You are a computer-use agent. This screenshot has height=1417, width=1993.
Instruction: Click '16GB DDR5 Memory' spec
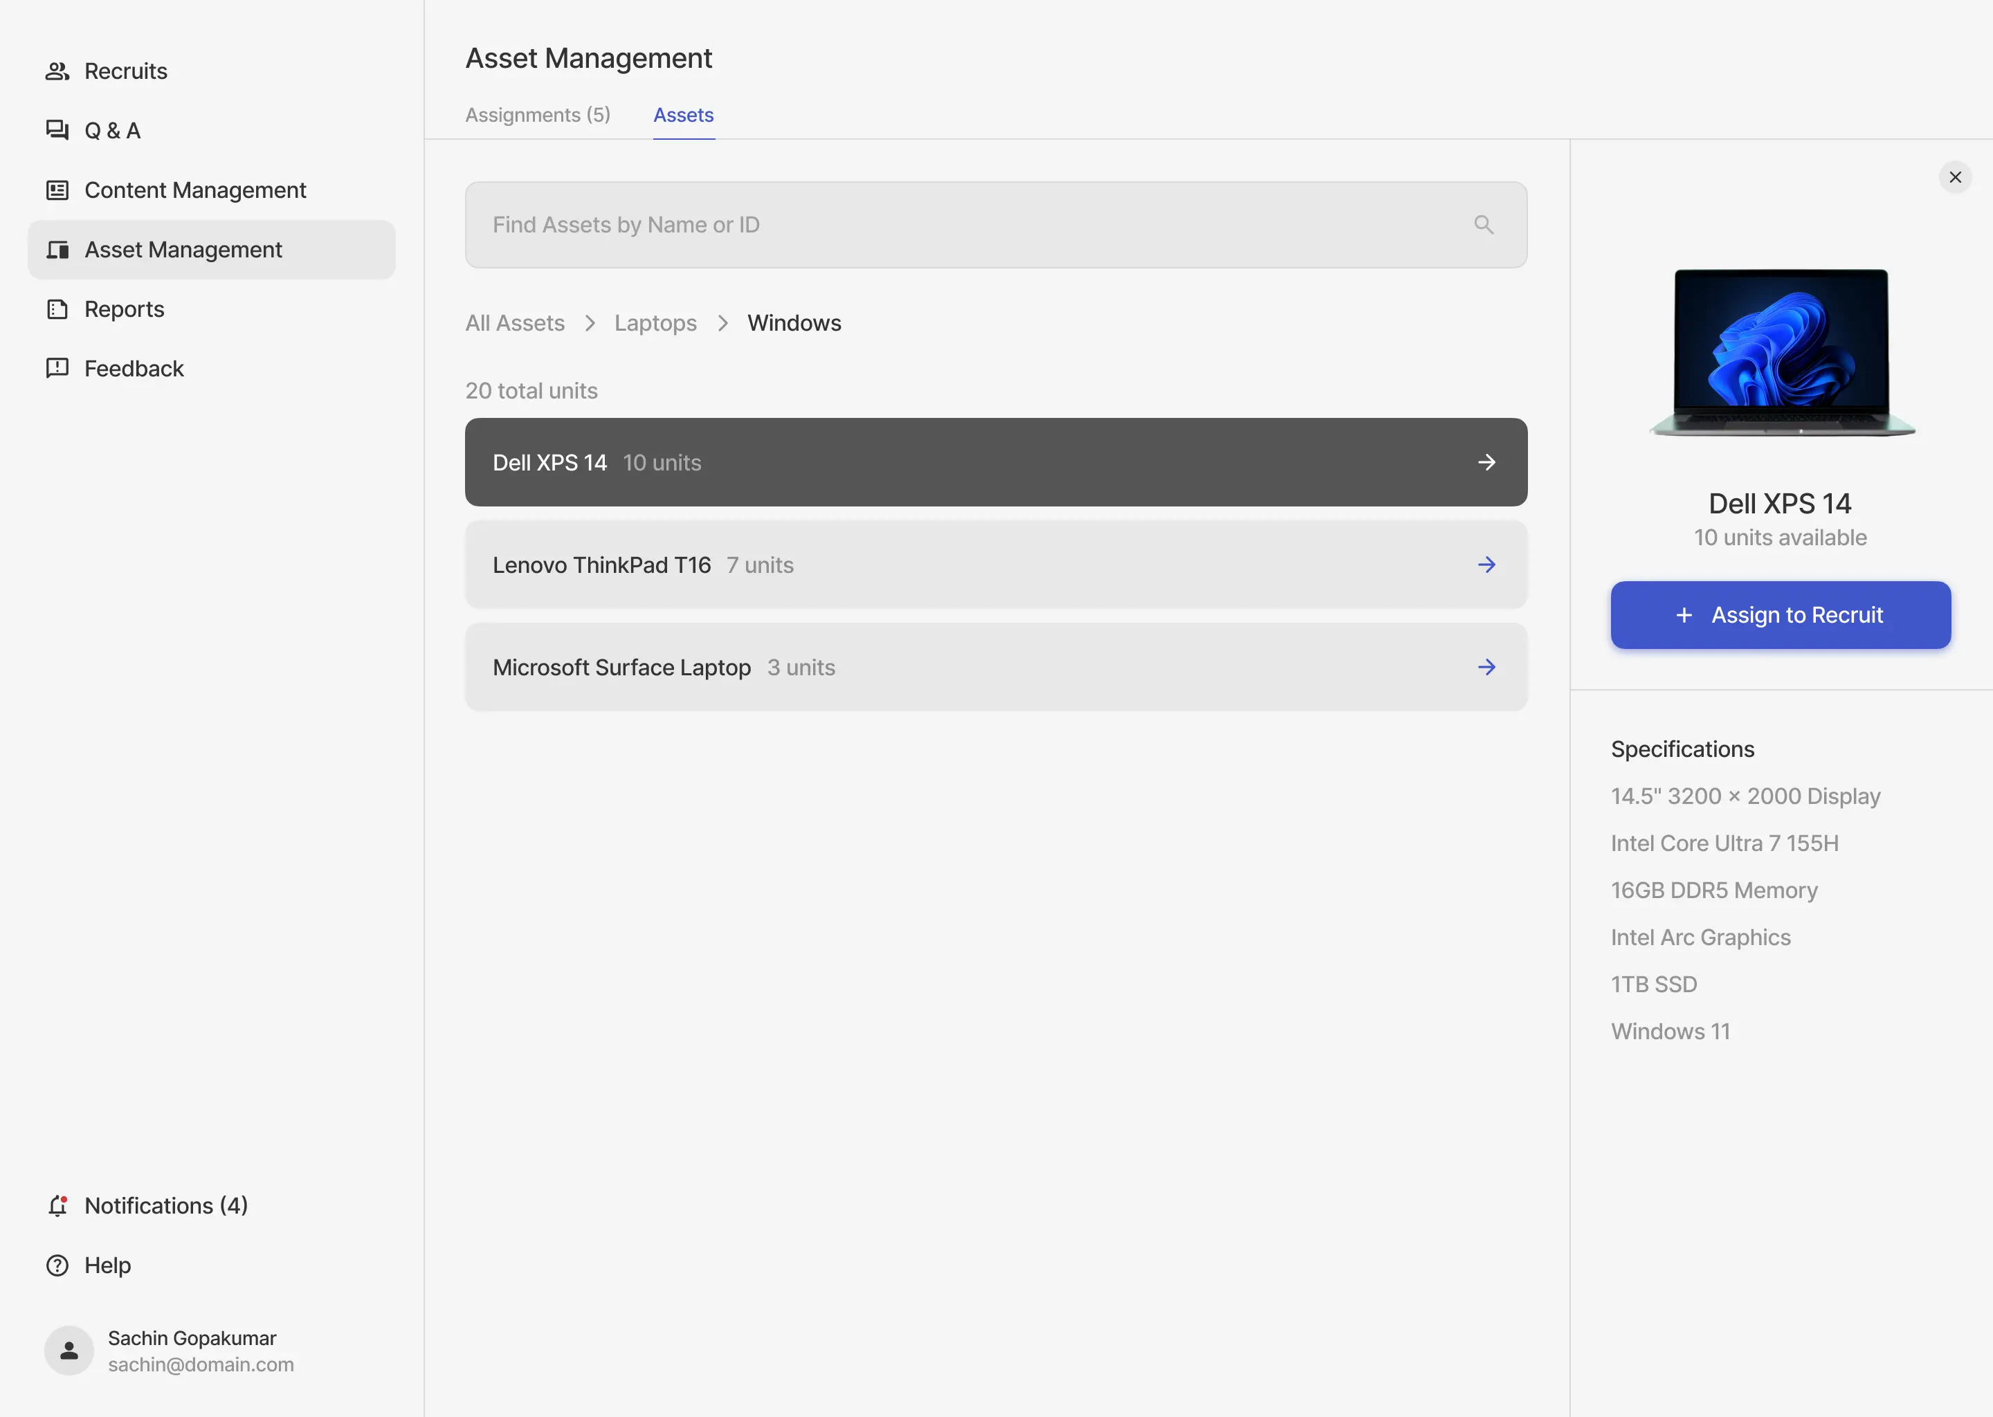[1713, 891]
